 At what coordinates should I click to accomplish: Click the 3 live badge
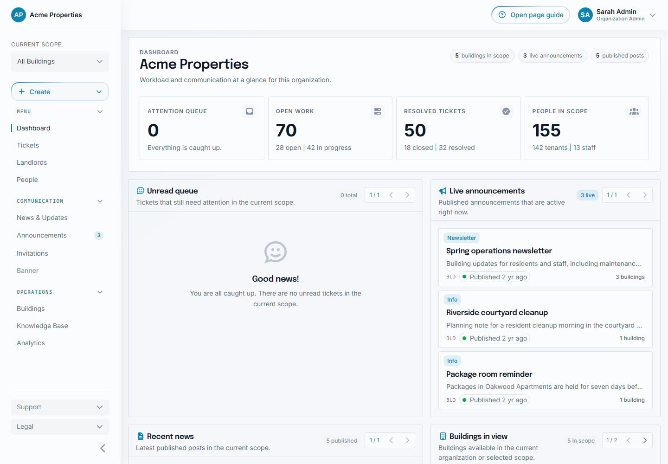tap(588, 195)
